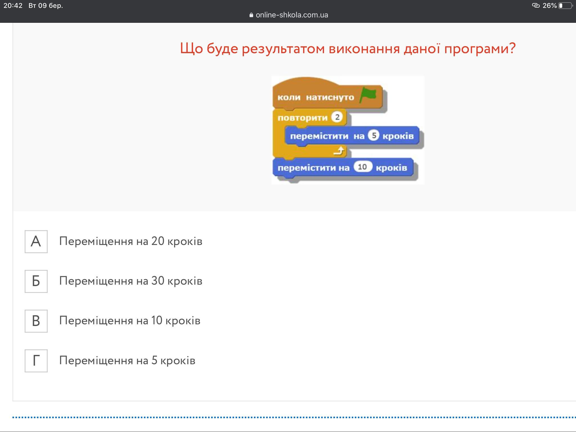Image resolution: width=576 pixels, height=432 pixels.
Task: Tap the 5 steps value bubble
Action: pos(374,136)
